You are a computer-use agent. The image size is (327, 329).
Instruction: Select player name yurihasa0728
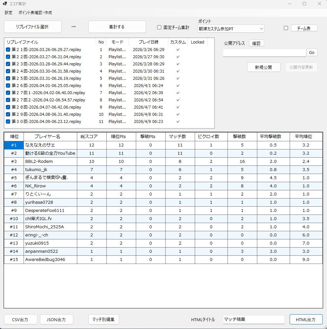pos(39,202)
